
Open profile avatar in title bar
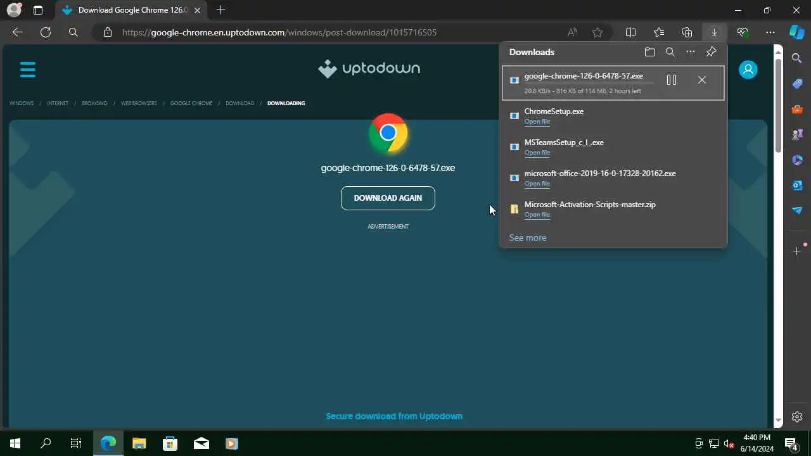[x=14, y=10]
